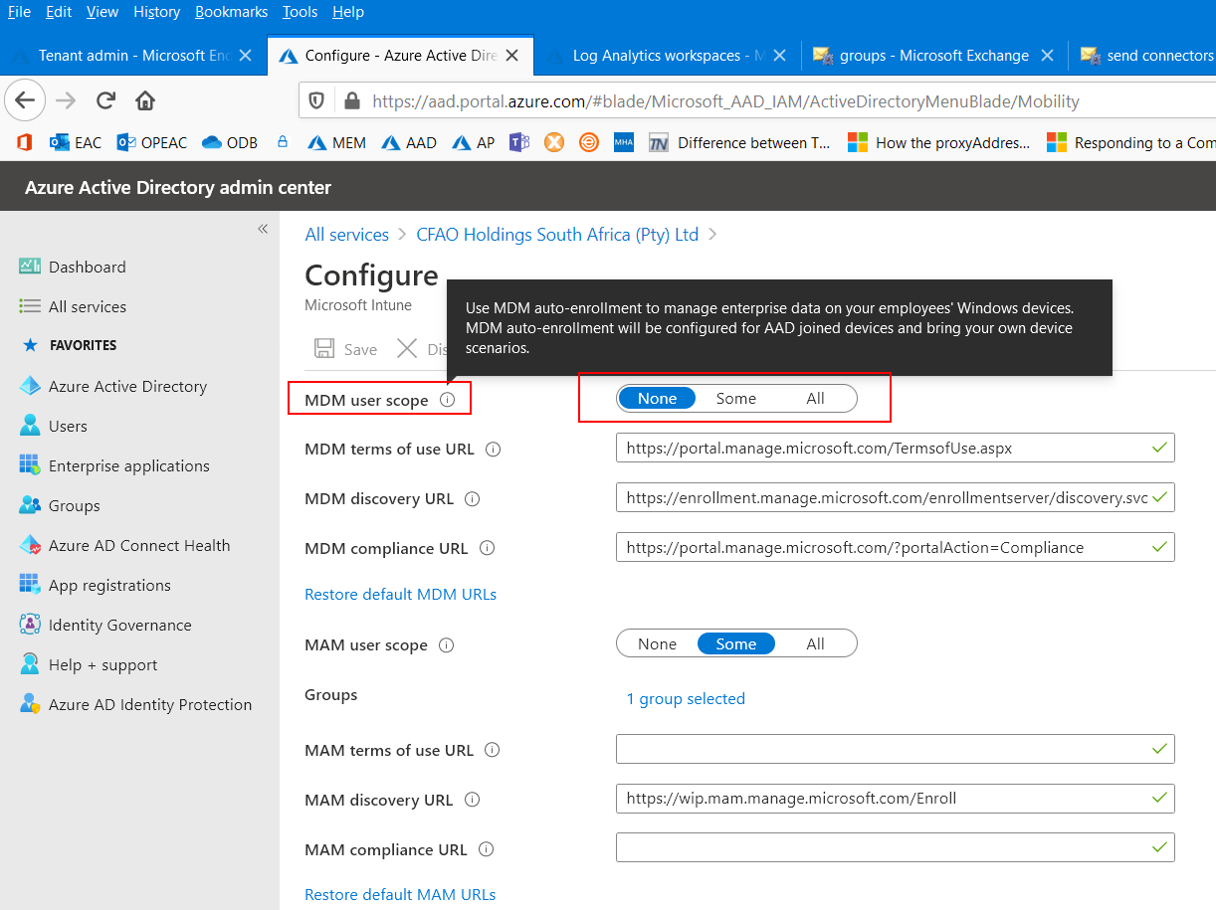Collapse the left navigation pane

coord(263,229)
